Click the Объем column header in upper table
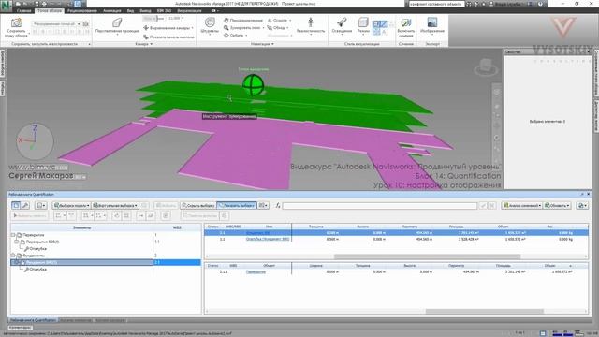Viewport: 599px width, 337px height. tap(504, 227)
